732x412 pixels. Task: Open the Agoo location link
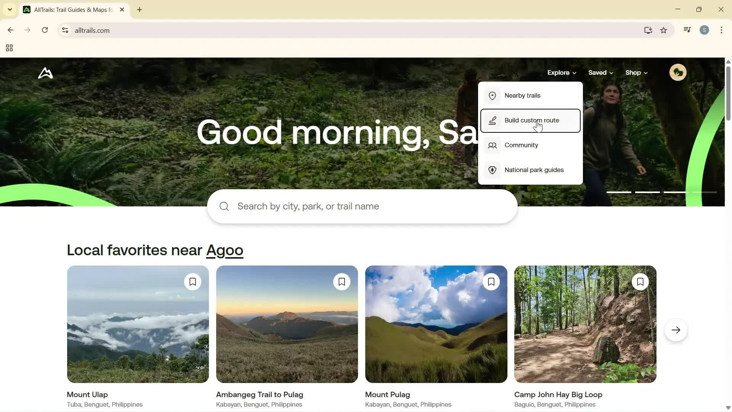225,250
